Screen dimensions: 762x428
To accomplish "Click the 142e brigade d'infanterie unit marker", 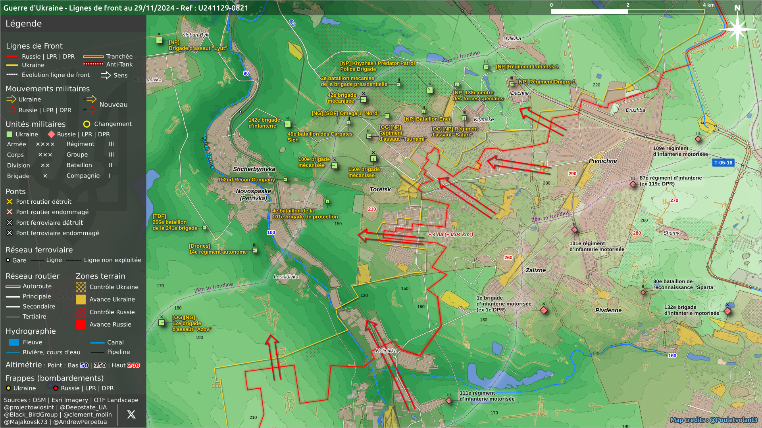I will [288, 124].
